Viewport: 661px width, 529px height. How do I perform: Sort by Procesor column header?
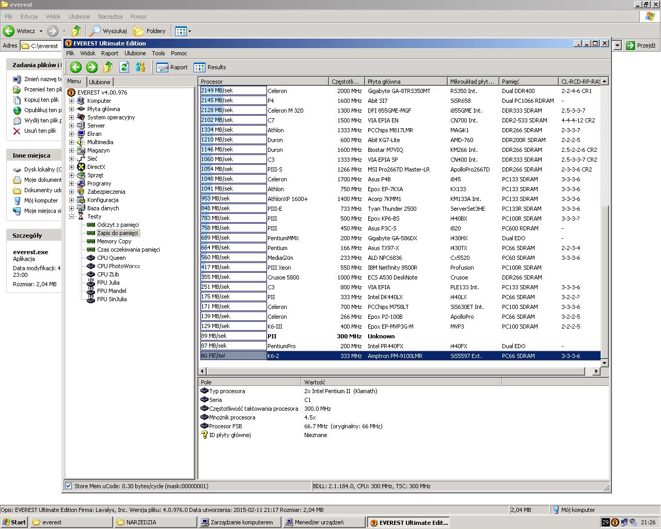[x=263, y=82]
